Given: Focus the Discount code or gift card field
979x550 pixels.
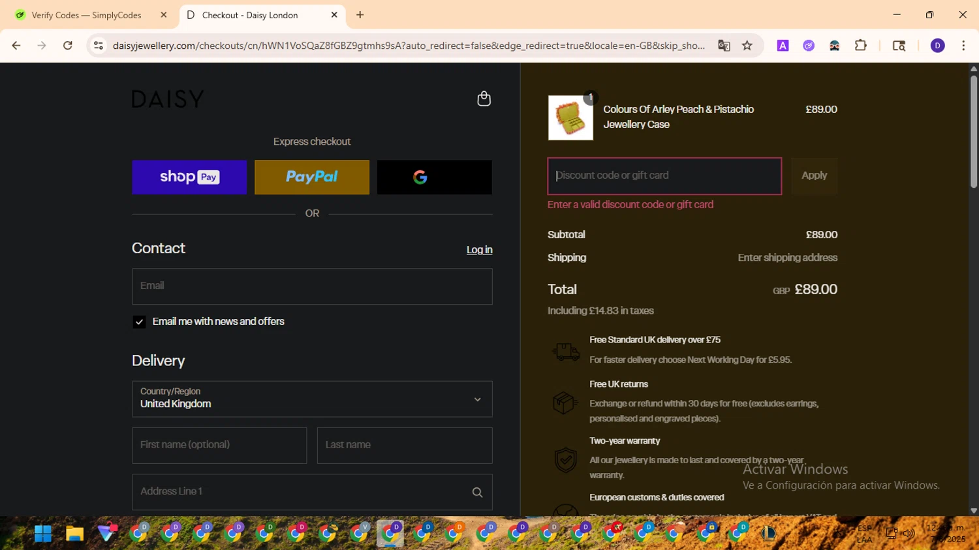Looking at the screenshot, I should point(664,176).
